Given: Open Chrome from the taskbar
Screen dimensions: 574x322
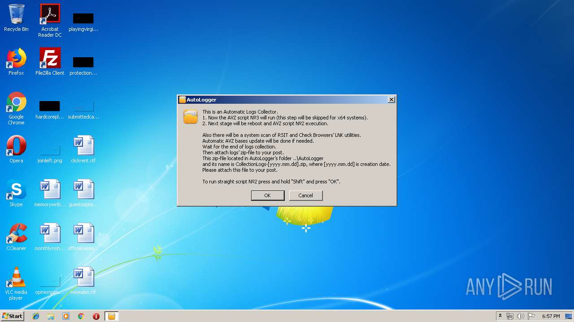Looking at the screenshot, I should [x=81, y=316].
